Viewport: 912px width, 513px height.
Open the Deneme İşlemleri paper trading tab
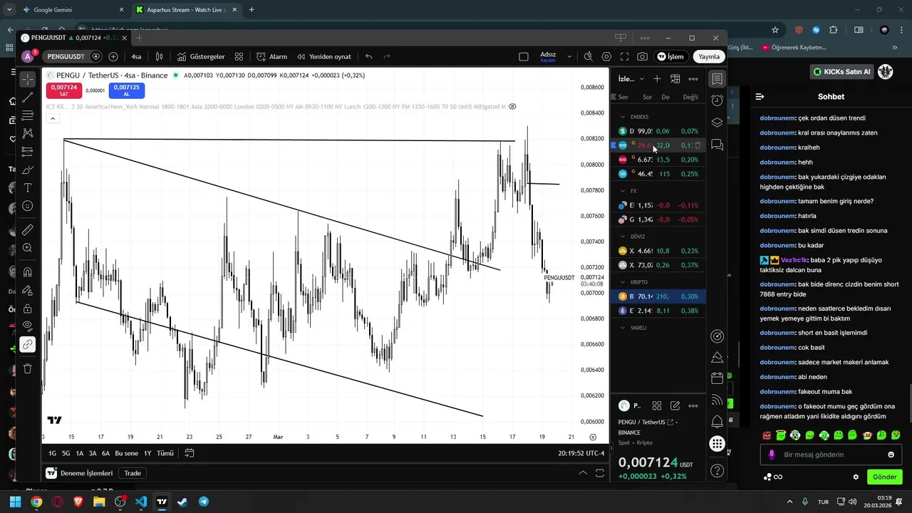[x=81, y=473]
